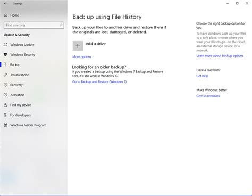Close the Settings window
252x196 pixels.
point(247,3)
